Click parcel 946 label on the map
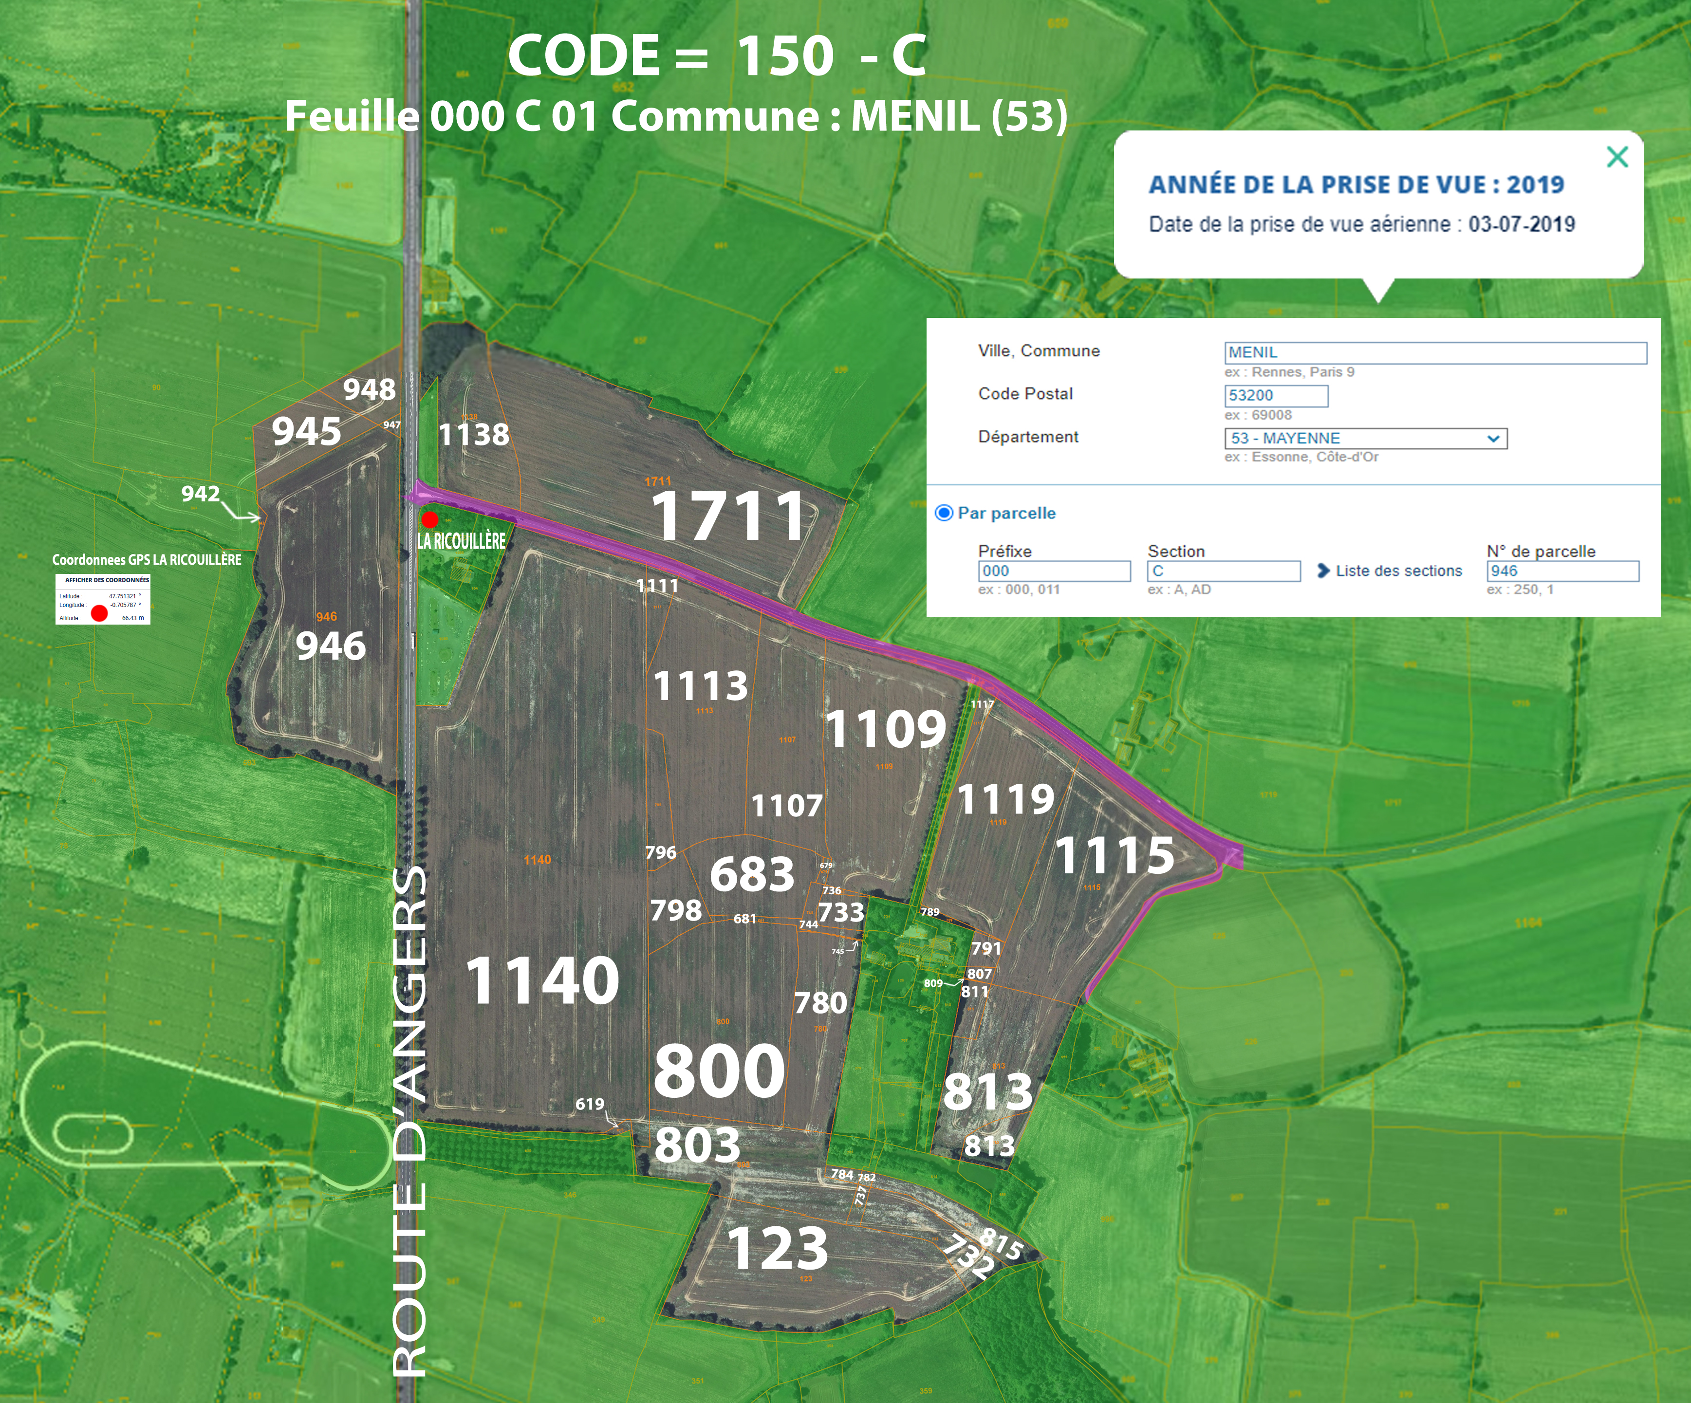Viewport: 1691px width, 1403px height. pos(330,646)
